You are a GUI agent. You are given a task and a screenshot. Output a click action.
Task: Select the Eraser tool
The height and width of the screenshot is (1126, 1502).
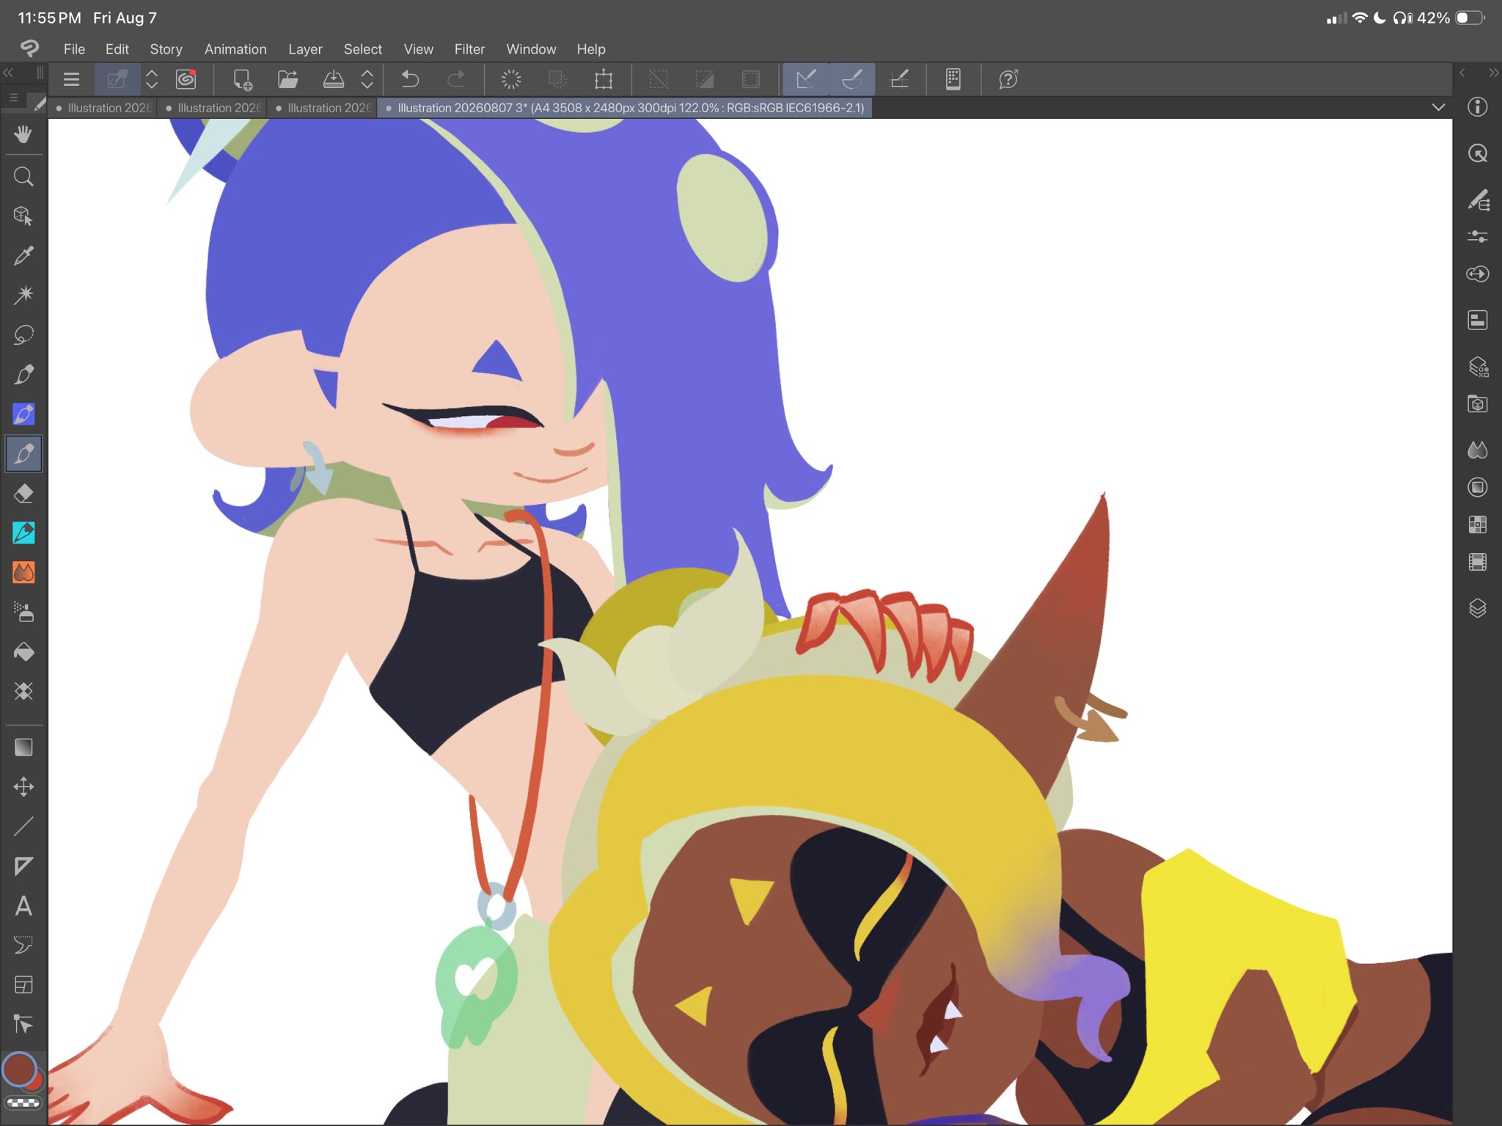pos(23,493)
